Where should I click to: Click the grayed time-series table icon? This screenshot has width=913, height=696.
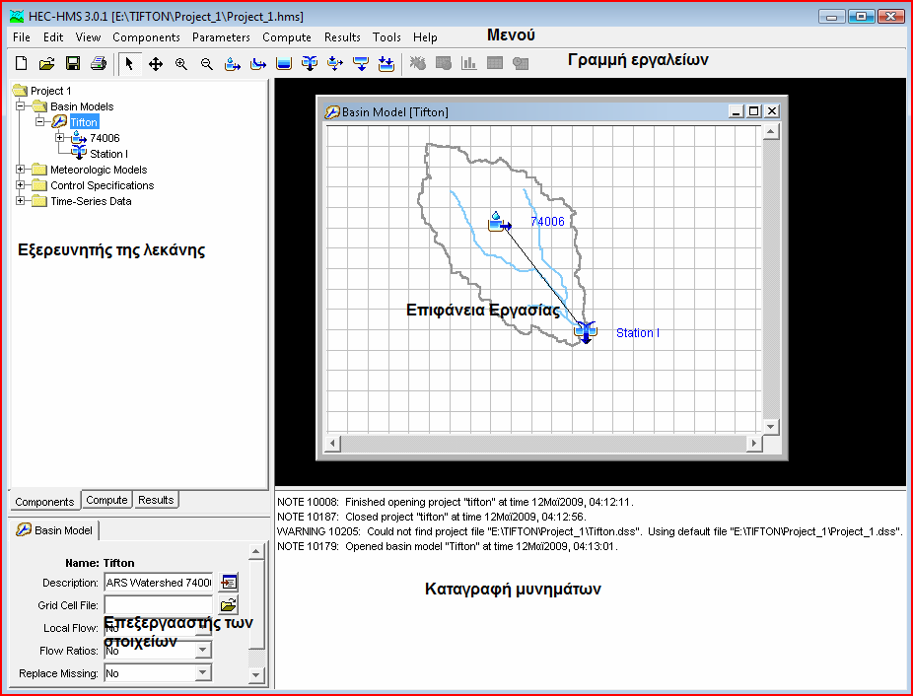tap(520, 63)
